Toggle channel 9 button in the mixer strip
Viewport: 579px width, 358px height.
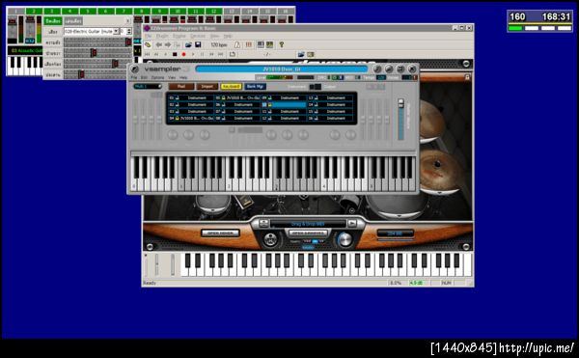(x=160, y=12)
